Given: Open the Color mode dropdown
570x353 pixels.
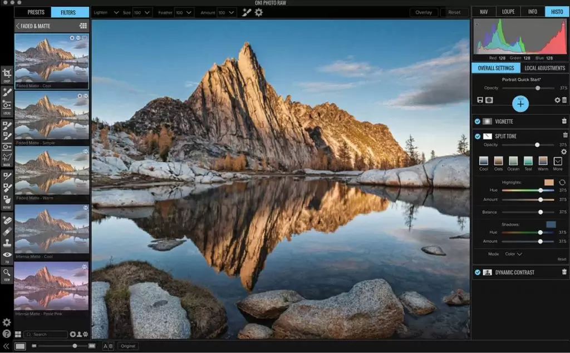Looking at the screenshot, I should pyautogui.click(x=512, y=254).
